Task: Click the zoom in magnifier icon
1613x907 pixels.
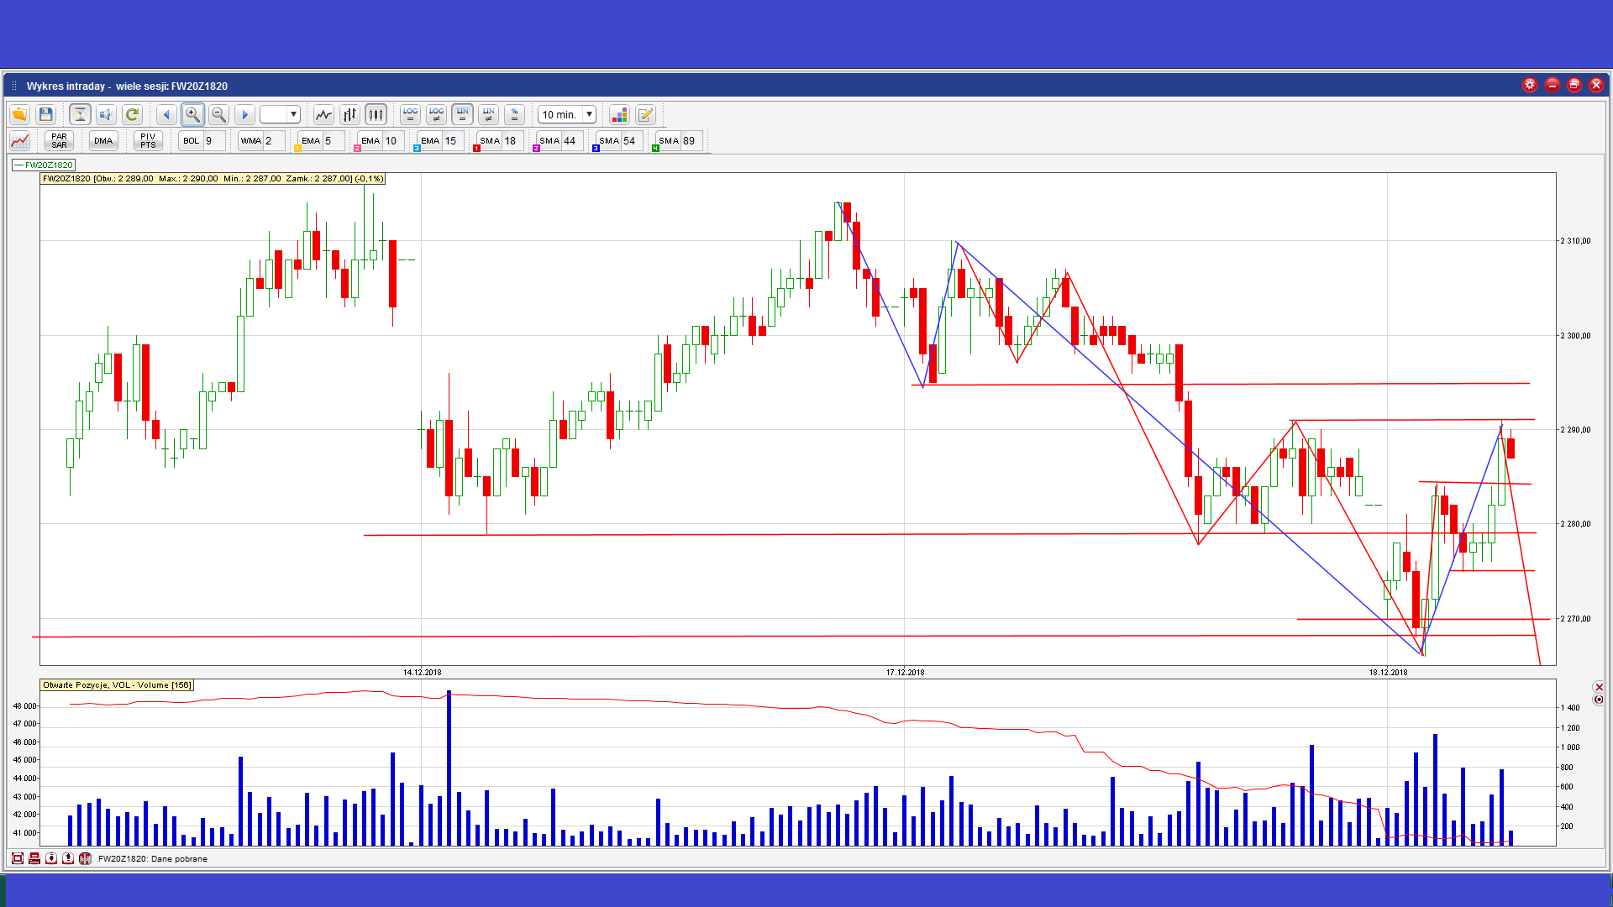Action: pyautogui.click(x=192, y=114)
